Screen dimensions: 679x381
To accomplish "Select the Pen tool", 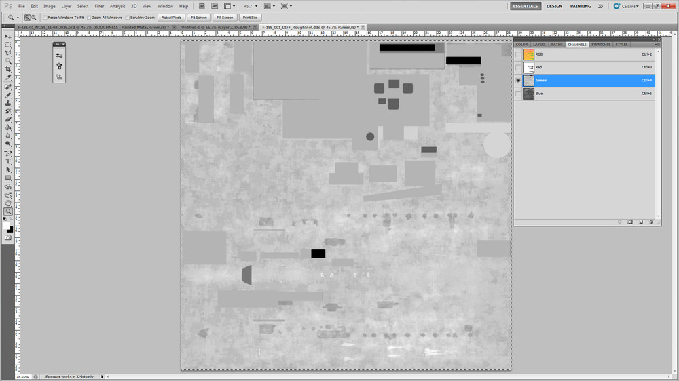I will click(8, 153).
